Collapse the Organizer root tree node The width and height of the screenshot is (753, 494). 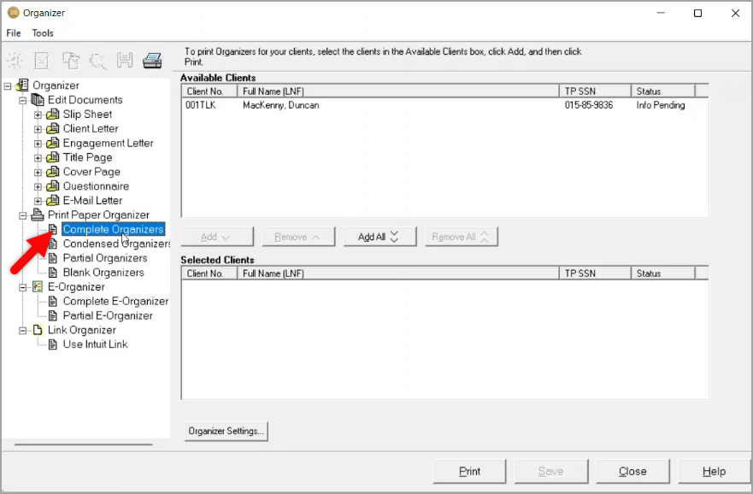pos(8,86)
